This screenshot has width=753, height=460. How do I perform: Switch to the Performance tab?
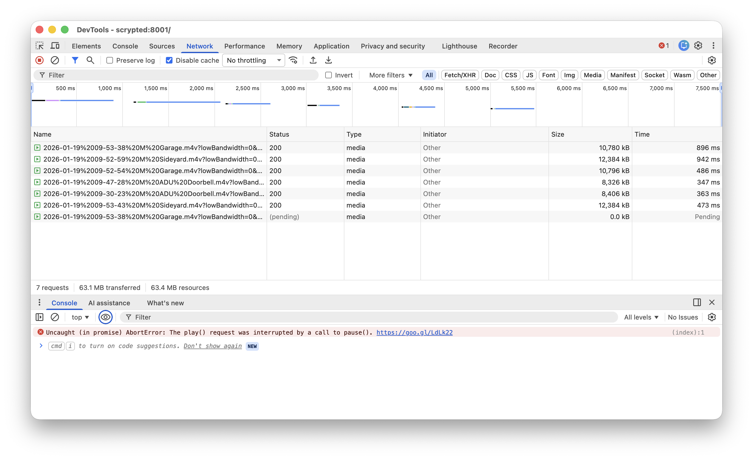245,46
